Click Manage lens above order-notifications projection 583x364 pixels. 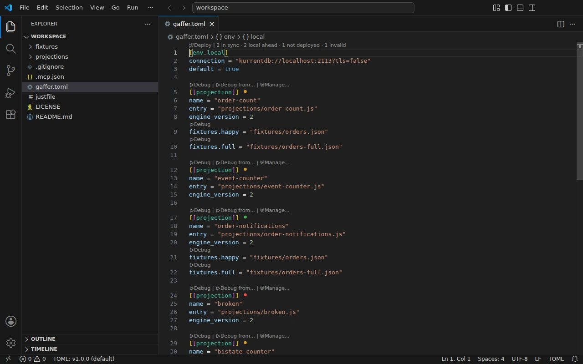(274, 210)
